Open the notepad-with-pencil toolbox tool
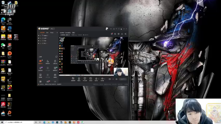Image resolution: width=221 pixels, height=124 pixels. (x=40, y=76)
